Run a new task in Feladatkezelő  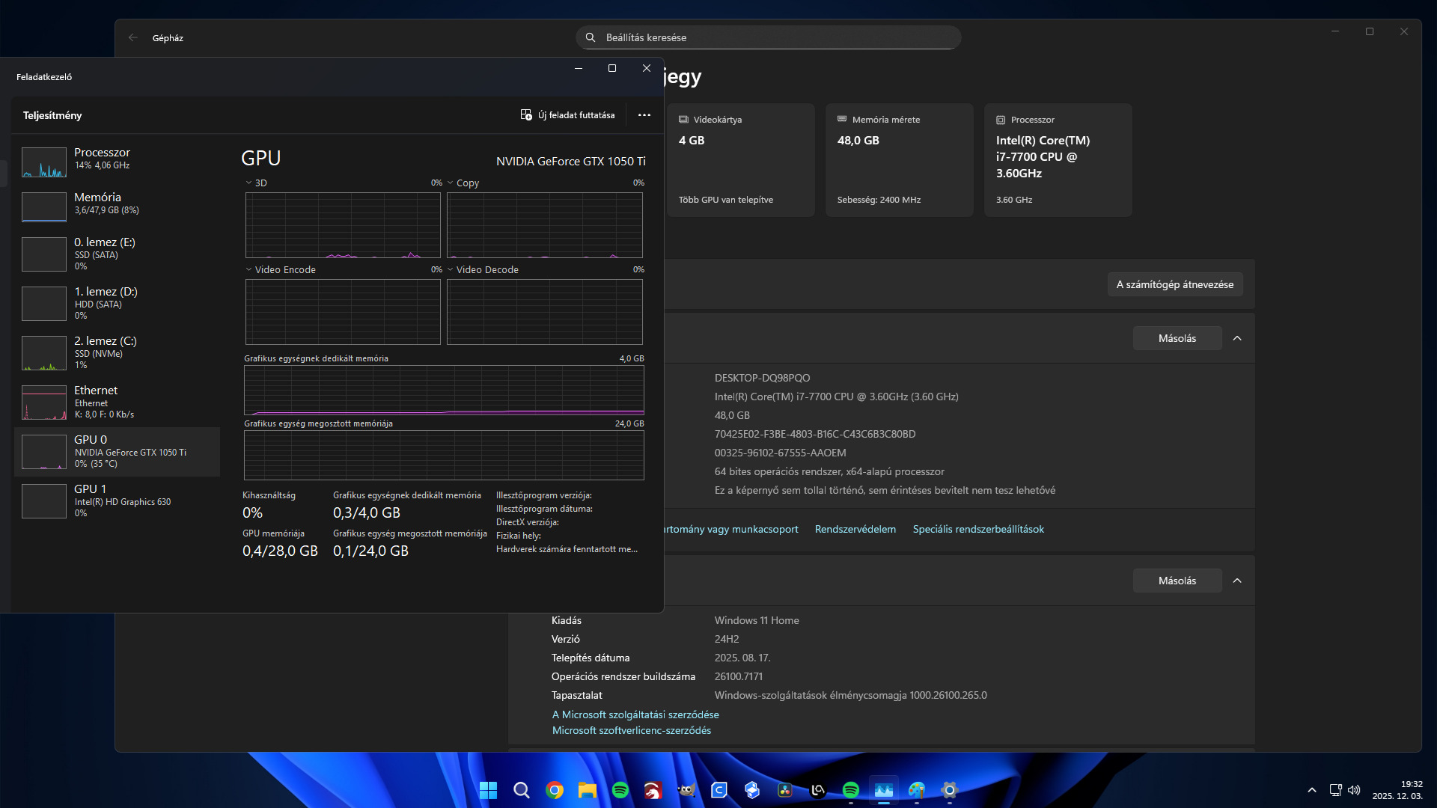pos(567,115)
